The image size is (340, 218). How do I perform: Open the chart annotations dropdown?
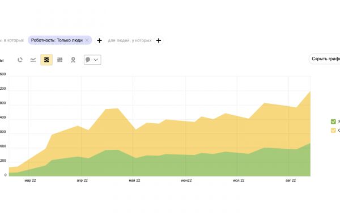(92, 60)
